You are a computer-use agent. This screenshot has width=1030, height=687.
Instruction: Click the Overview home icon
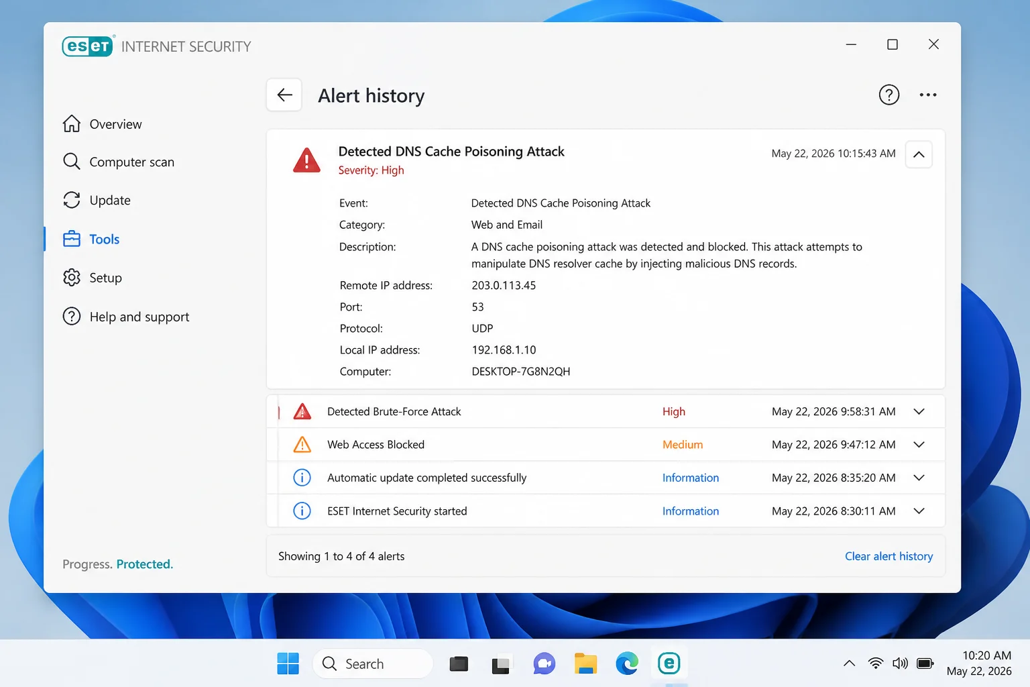(x=72, y=124)
